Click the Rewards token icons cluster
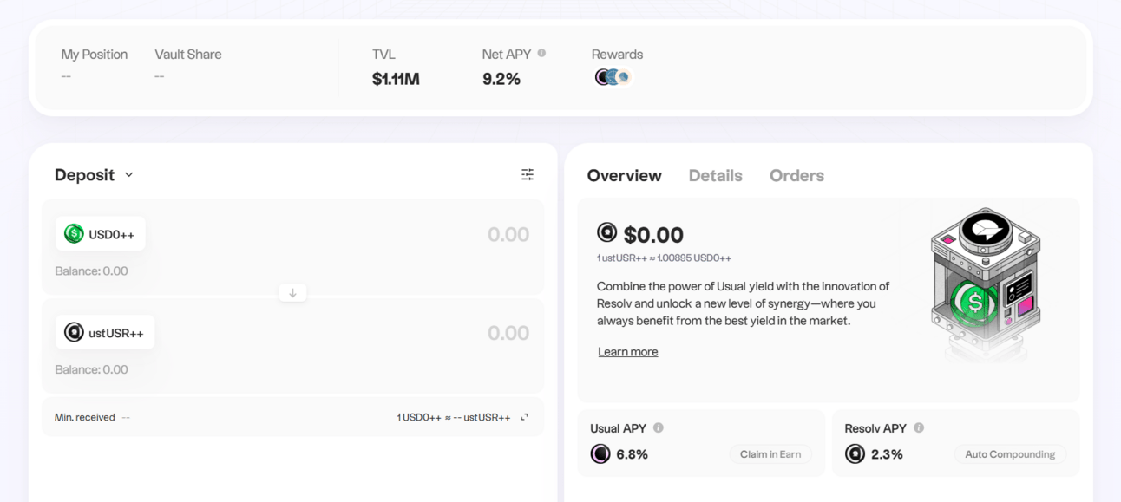 (x=613, y=77)
